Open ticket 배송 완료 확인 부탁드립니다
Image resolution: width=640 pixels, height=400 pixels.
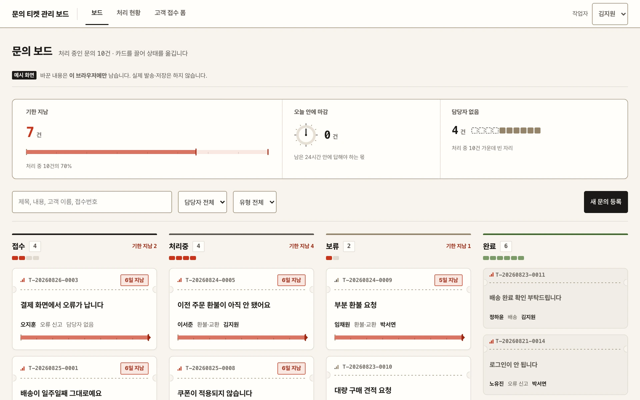(x=525, y=298)
